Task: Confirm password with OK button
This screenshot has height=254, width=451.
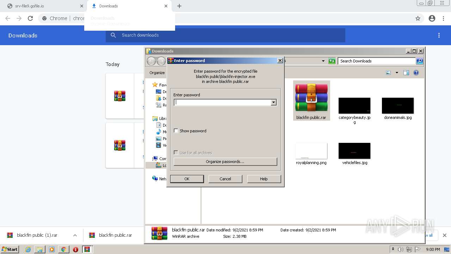Action: pos(187,179)
